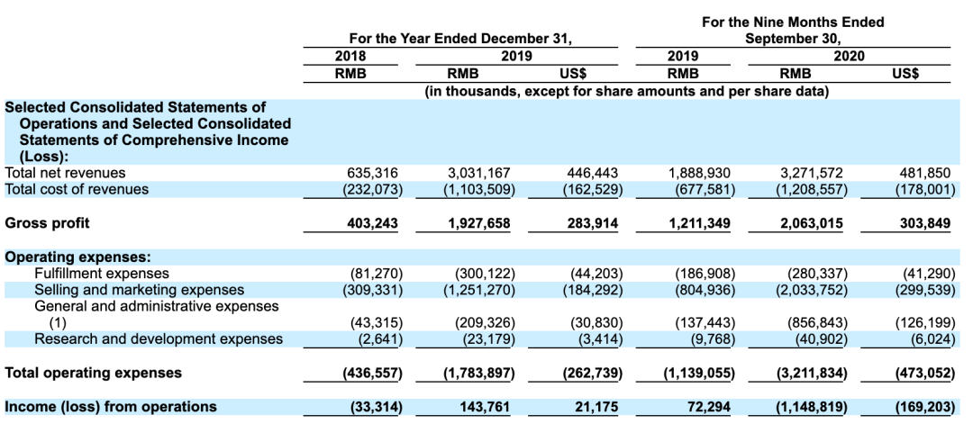Screen dimensions: 973x442
Task: Select the Selling and marketing expenses label
Action: [x=139, y=290]
